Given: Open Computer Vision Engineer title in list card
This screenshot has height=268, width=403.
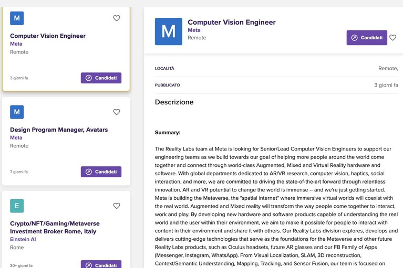Looking at the screenshot, I should 48,36.
